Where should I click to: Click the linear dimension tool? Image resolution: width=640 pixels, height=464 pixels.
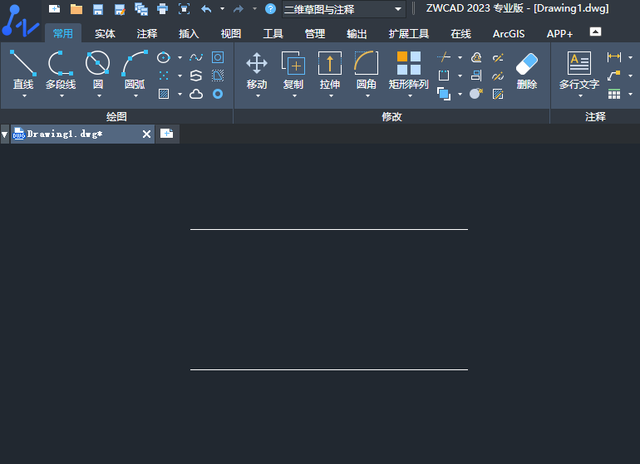click(x=614, y=57)
